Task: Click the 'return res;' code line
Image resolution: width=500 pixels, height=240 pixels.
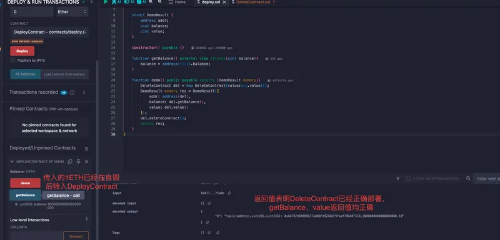Action: coord(152,123)
